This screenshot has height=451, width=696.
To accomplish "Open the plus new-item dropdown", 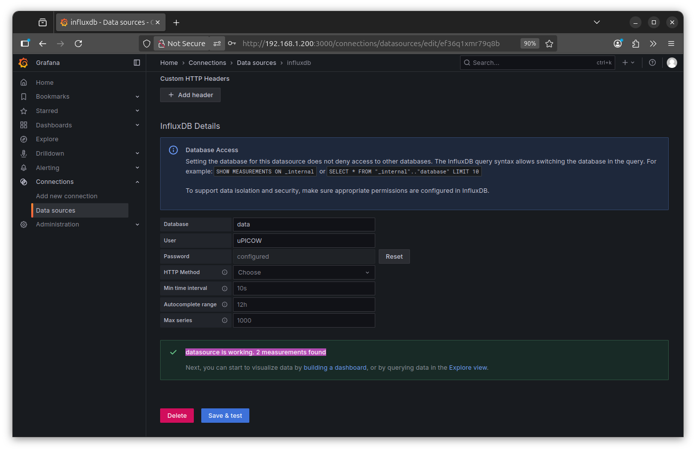I will 628,63.
